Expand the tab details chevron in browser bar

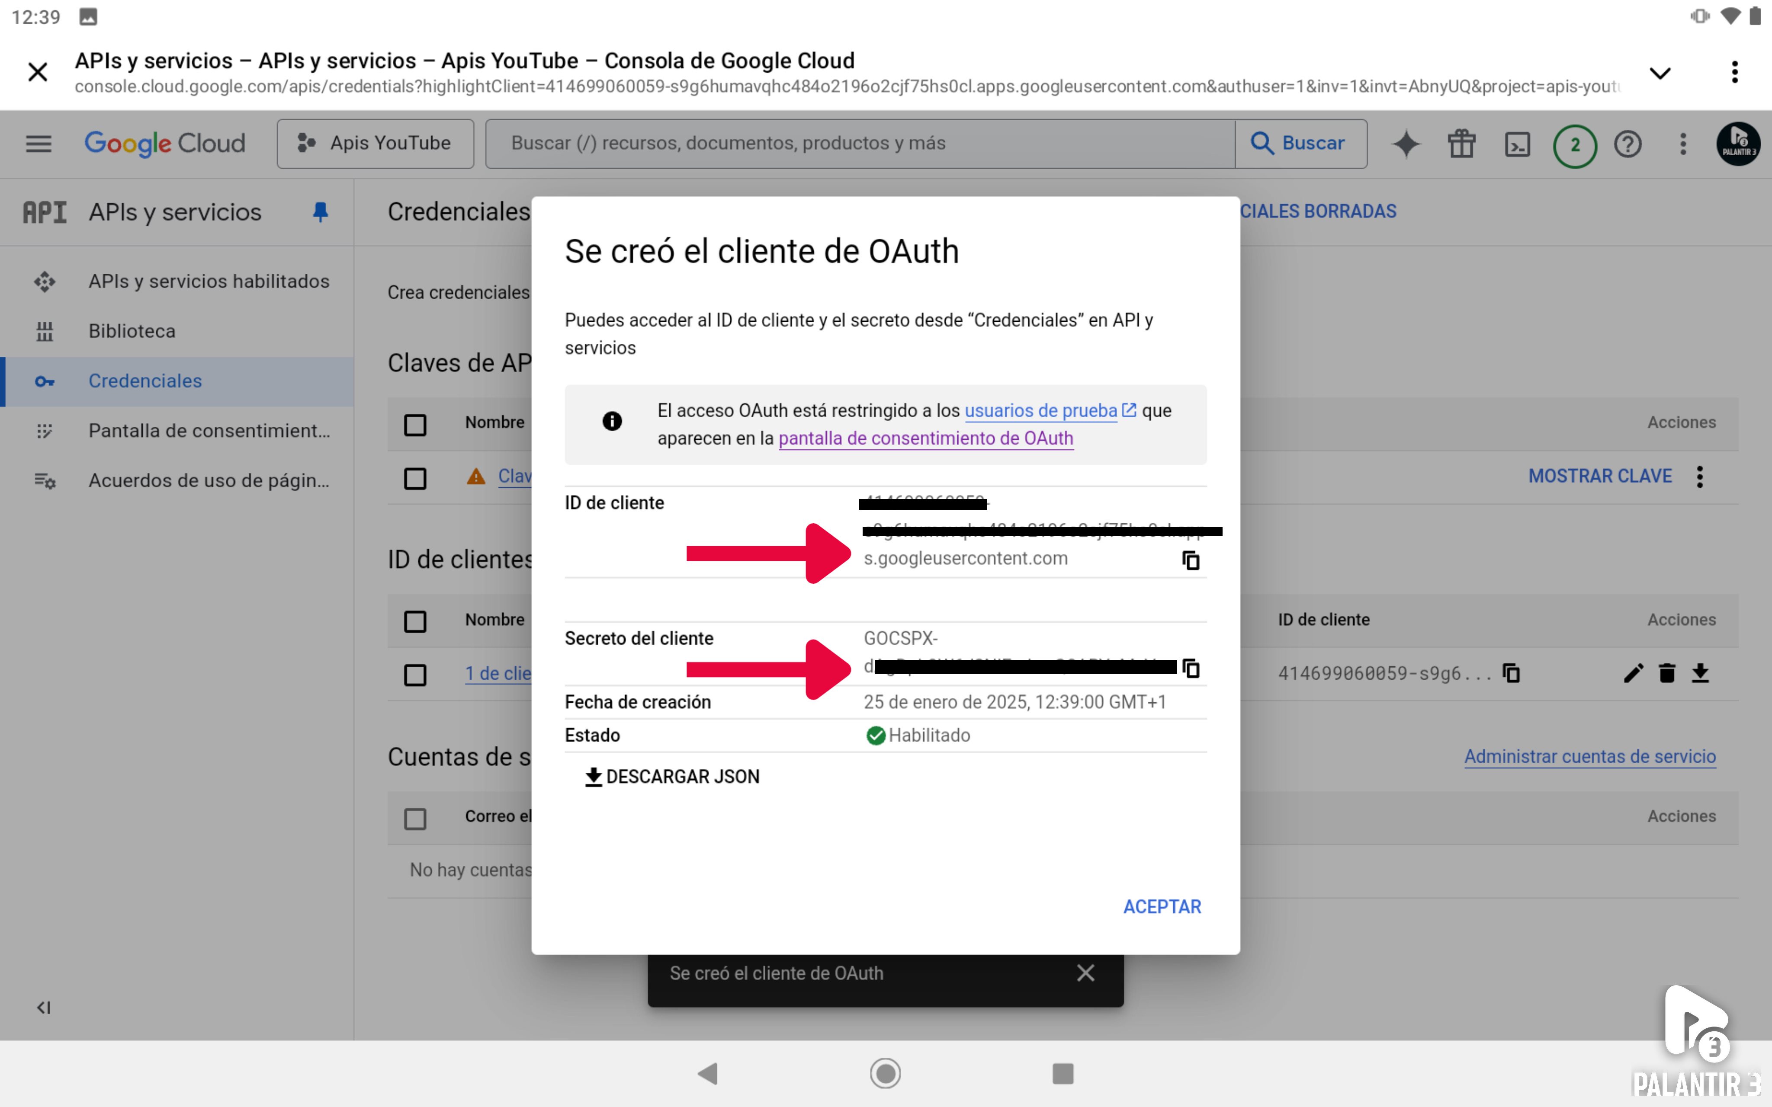point(1659,73)
